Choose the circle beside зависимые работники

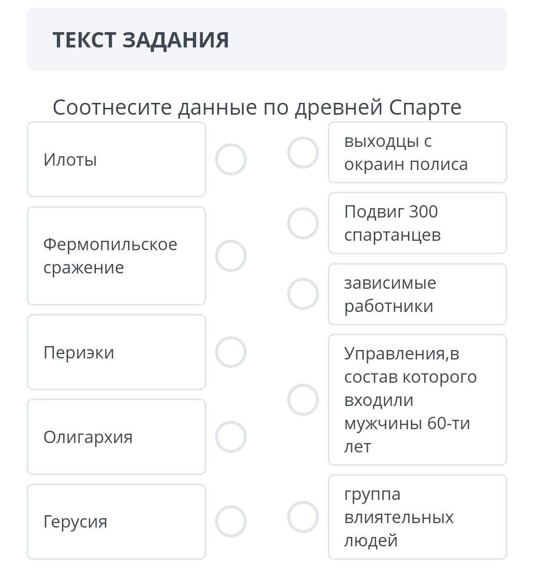(x=303, y=294)
